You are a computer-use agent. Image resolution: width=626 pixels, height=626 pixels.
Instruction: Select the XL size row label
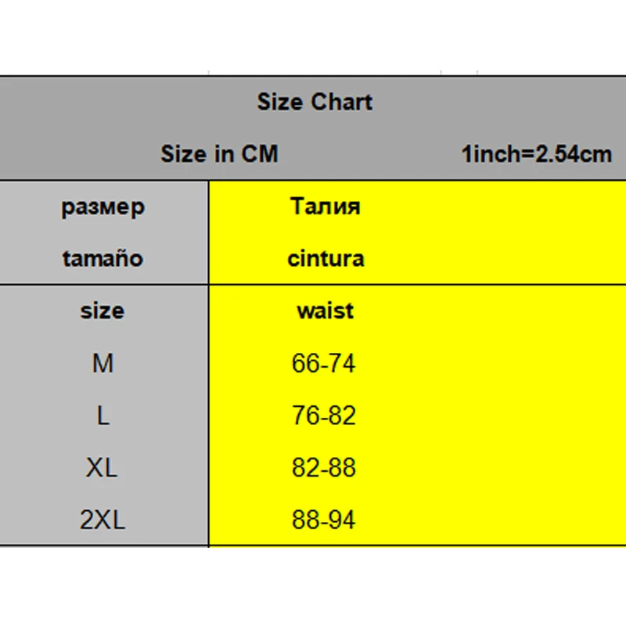[102, 468]
